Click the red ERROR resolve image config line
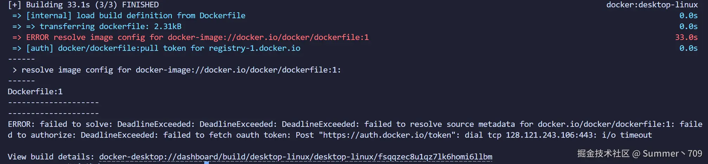Viewport: 708px width, 164px height. pos(197,37)
